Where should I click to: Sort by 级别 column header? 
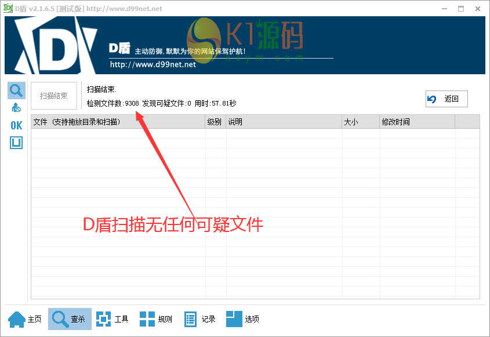pos(215,122)
